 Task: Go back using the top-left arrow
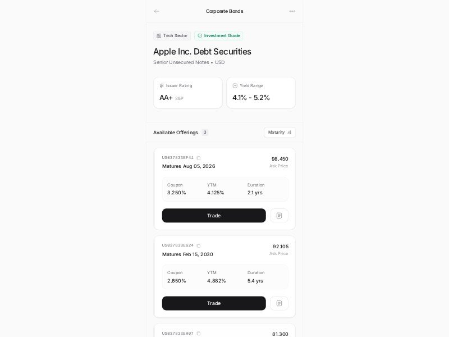coord(157,11)
